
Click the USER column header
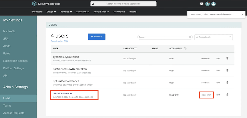[56, 48]
